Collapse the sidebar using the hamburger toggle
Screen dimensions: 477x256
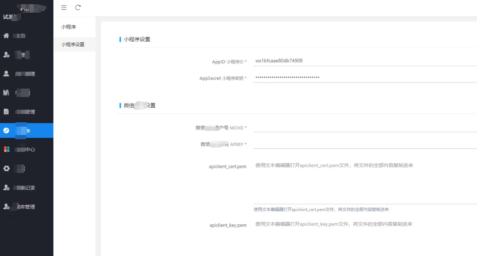tap(64, 8)
